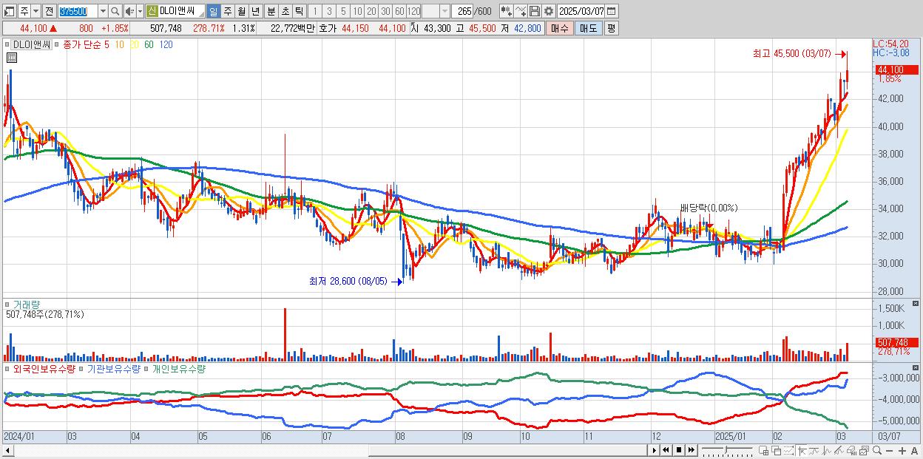Screen dimensions: 923x459
Task: Toggle the 외국인보유수량 series marker
Action: pyautogui.click(x=8, y=368)
